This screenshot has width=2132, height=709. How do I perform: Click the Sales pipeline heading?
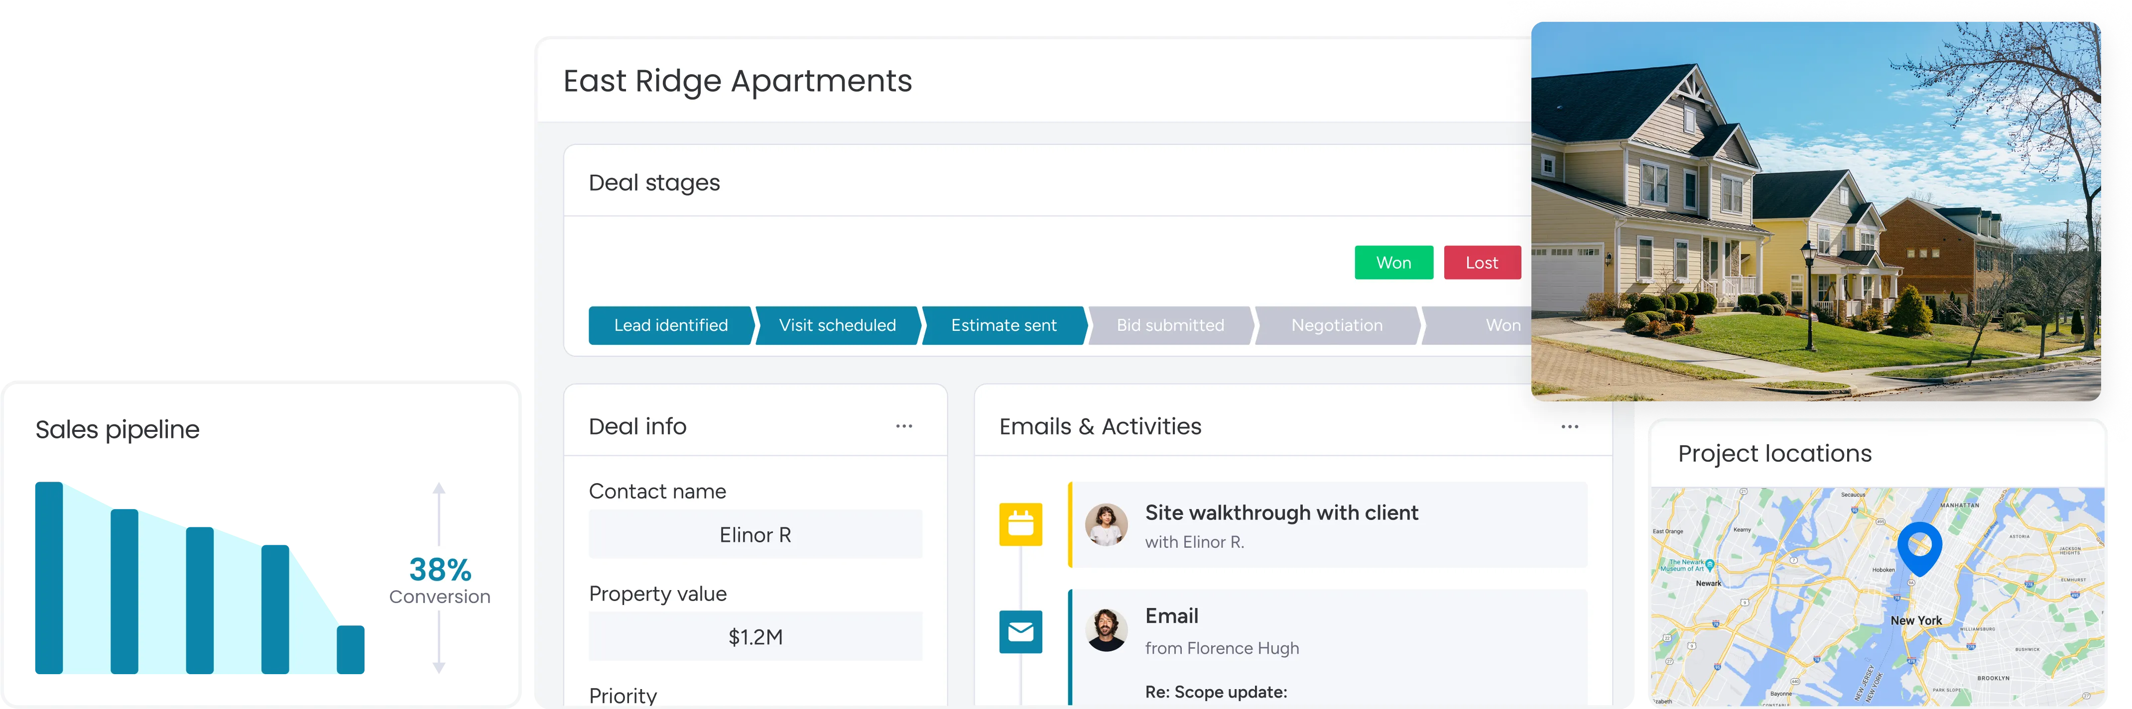[117, 429]
